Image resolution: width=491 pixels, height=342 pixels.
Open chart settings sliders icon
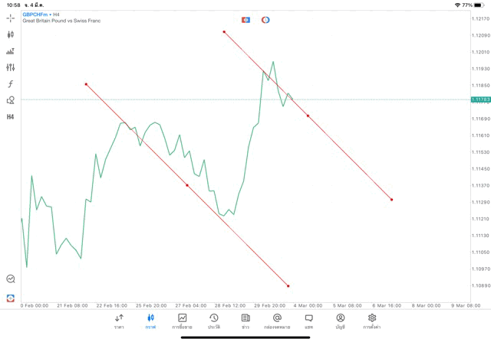11,67
